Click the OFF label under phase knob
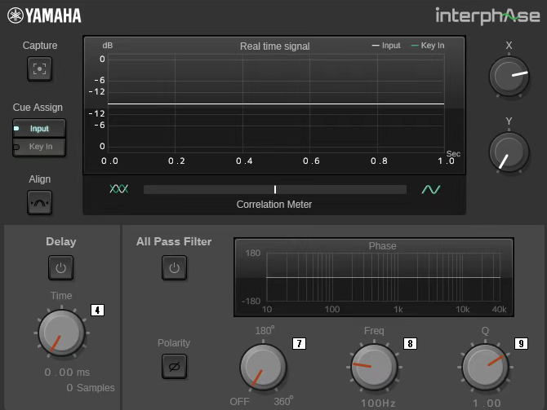The height and width of the screenshot is (410, 547). pos(240,402)
